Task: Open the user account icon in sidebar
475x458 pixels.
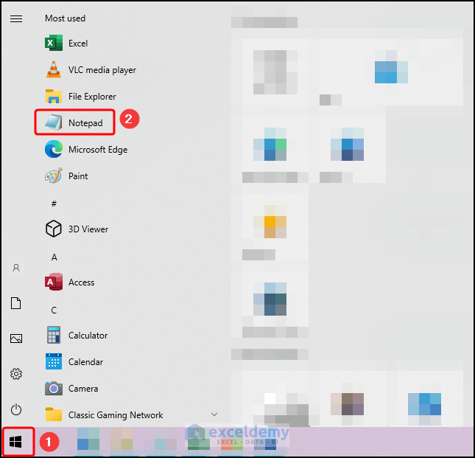Action: (x=16, y=268)
